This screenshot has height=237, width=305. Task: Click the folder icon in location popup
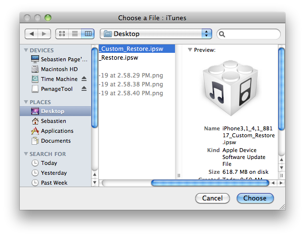[108, 34]
